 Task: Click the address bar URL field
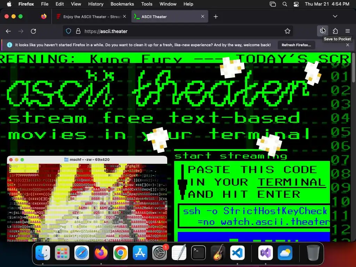(x=178, y=31)
